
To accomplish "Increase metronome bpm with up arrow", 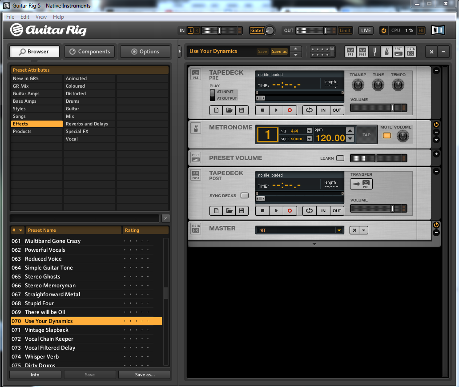I will 350,131.
